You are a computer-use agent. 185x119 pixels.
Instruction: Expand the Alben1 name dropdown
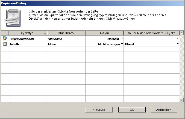click(x=178, y=44)
